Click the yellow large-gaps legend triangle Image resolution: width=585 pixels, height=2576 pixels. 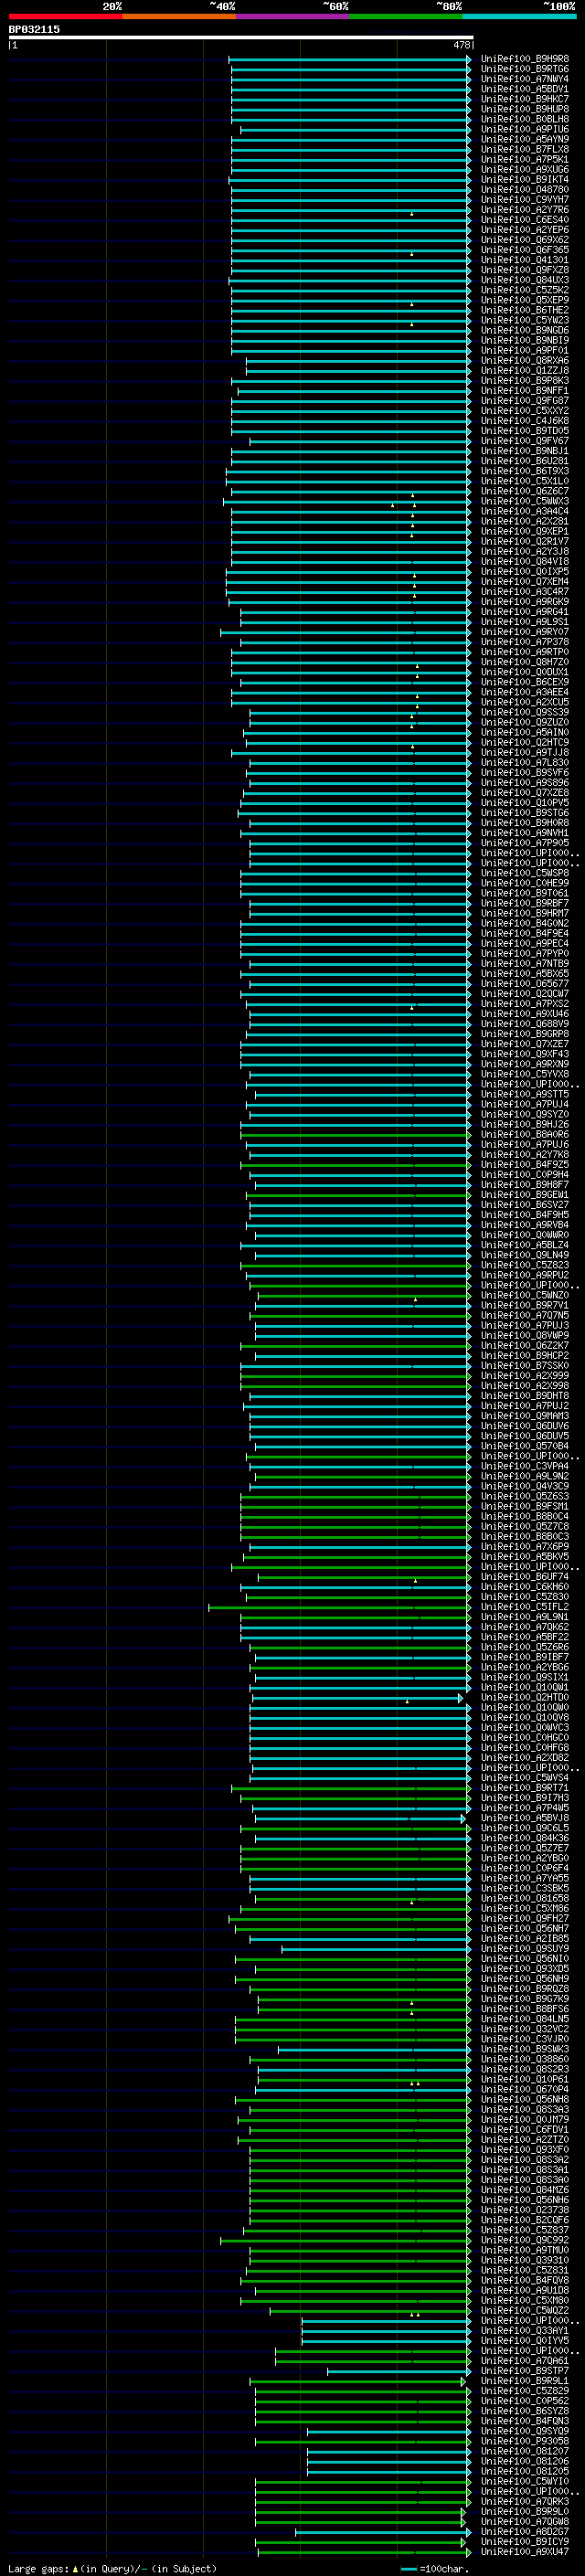[x=75, y=2569]
